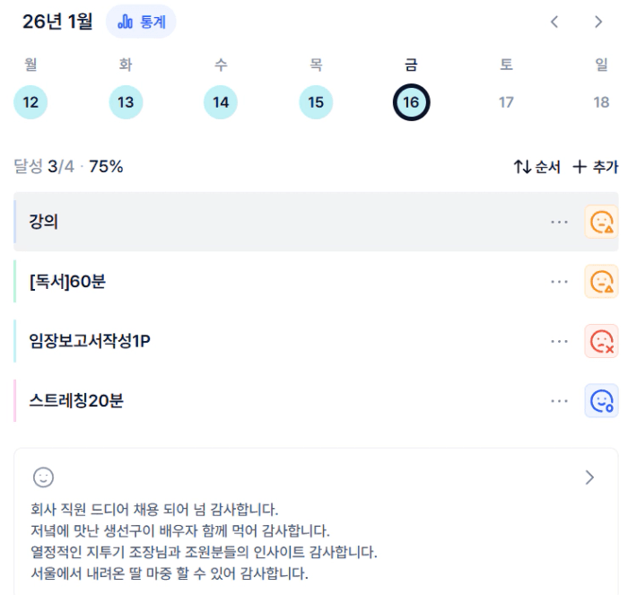Open the 통계 statistics chart button
Screen dimensions: 628x595
coord(141,22)
